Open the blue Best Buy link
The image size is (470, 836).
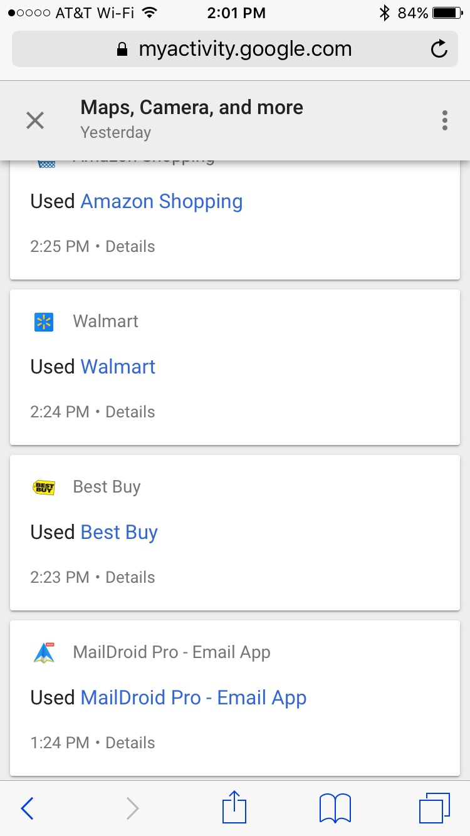click(119, 533)
